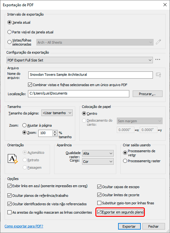
Task: Open the Sem margem dropdown
Action: pos(140,121)
